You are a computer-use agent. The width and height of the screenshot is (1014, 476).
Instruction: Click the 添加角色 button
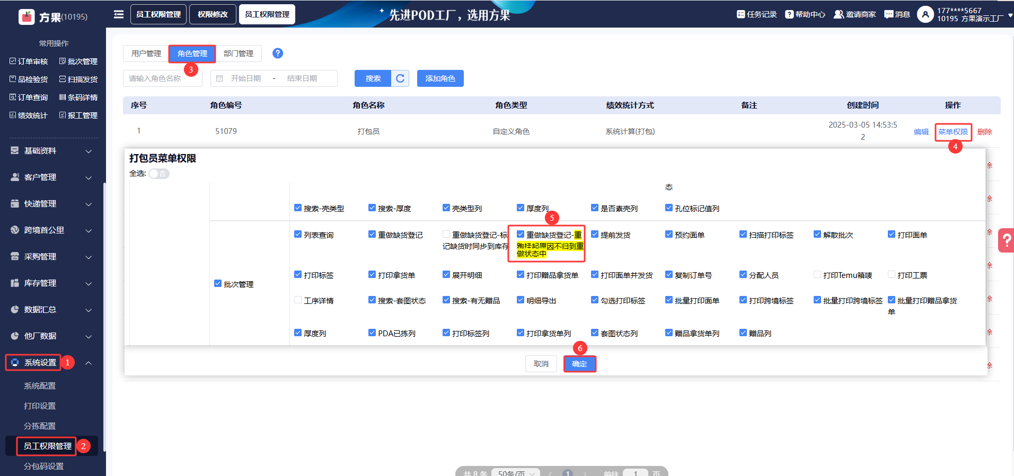(x=440, y=78)
